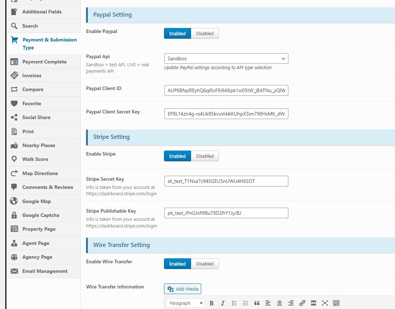Open the Google Captcha settings
This screenshot has width=395, height=309.
click(x=44, y=215)
